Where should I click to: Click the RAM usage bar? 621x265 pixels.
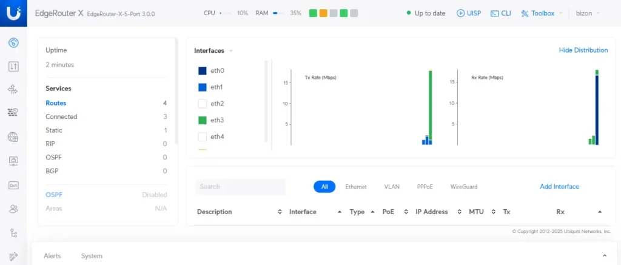coord(278,13)
